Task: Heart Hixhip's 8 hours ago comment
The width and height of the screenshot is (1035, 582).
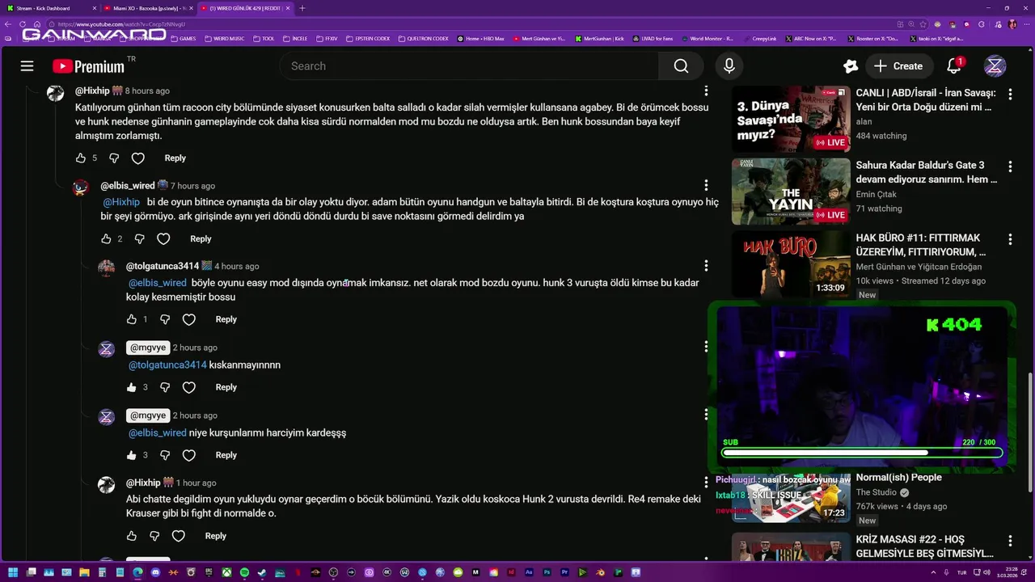Action: [138, 158]
